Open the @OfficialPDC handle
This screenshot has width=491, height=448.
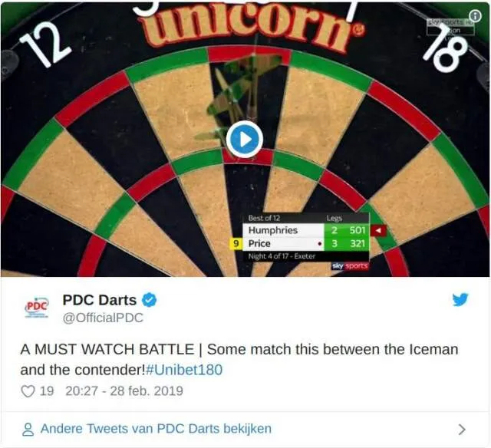(x=103, y=318)
